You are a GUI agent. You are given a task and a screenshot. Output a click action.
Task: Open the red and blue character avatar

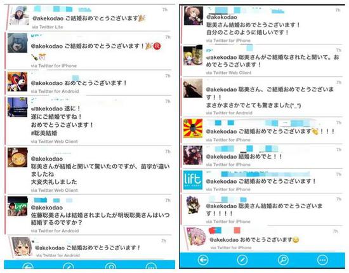click(x=17, y=82)
